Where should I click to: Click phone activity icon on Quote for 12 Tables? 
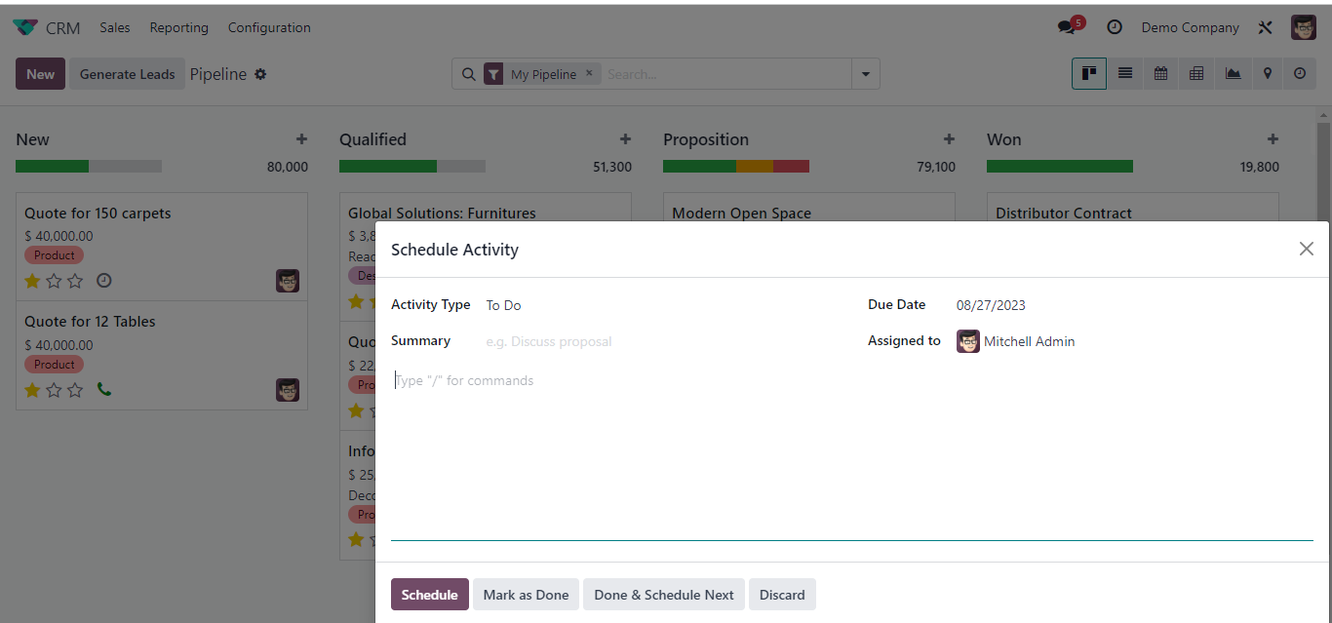pyautogui.click(x=104, y=390)
